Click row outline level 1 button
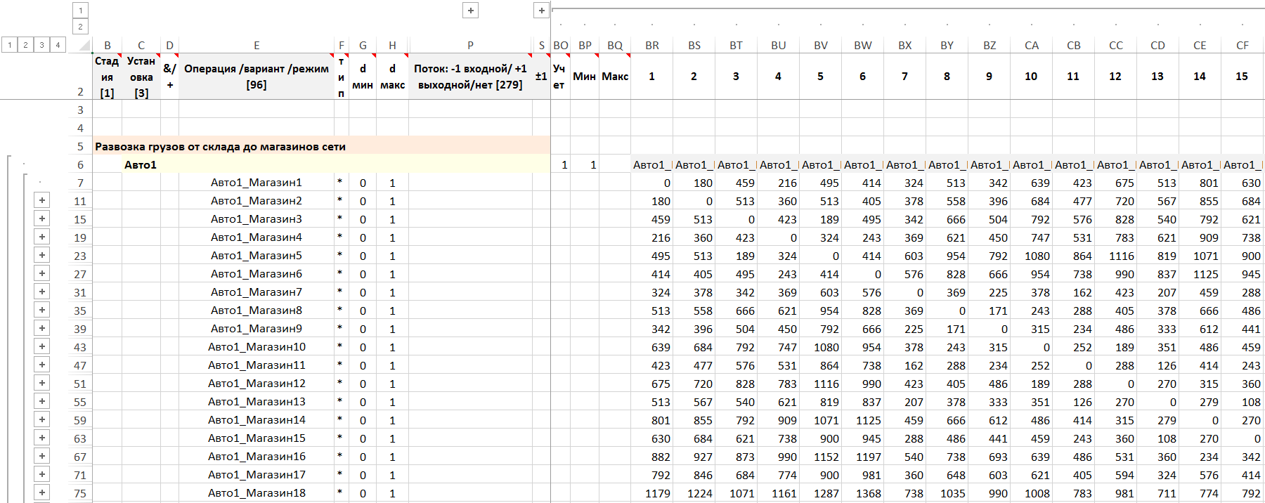 click(10, 45)
